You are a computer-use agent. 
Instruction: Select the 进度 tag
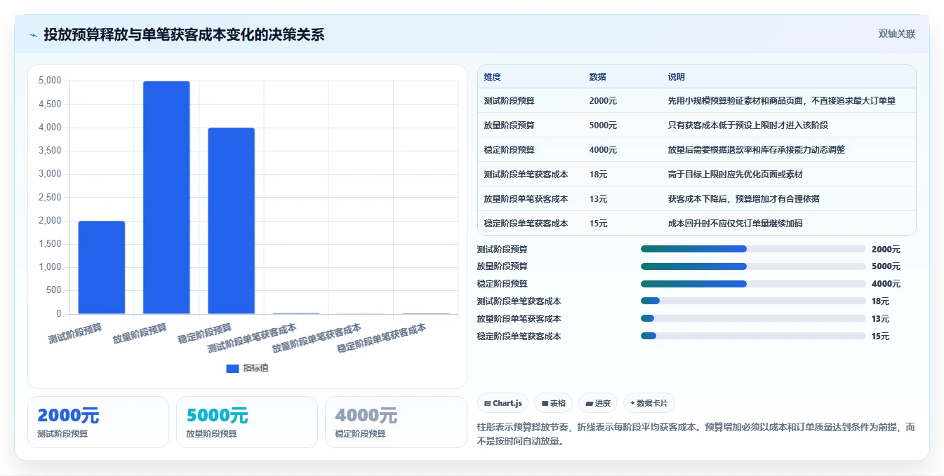click(x=598, y=403)
